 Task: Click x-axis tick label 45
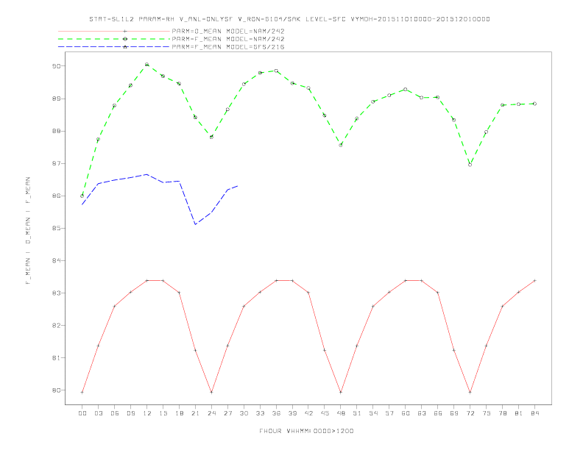(325, 413)
